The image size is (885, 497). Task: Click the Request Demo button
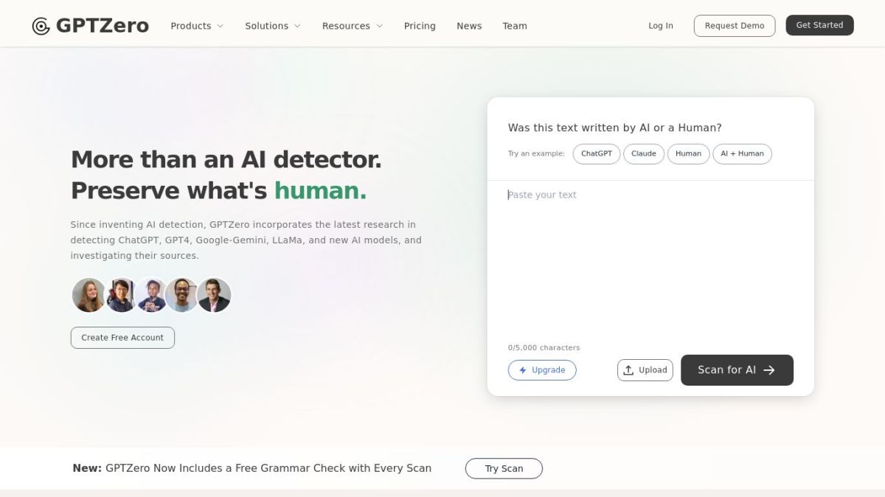point(734,25)
